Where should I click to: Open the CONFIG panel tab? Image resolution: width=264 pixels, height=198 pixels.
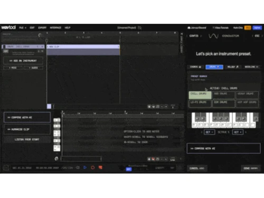[194, 36]
